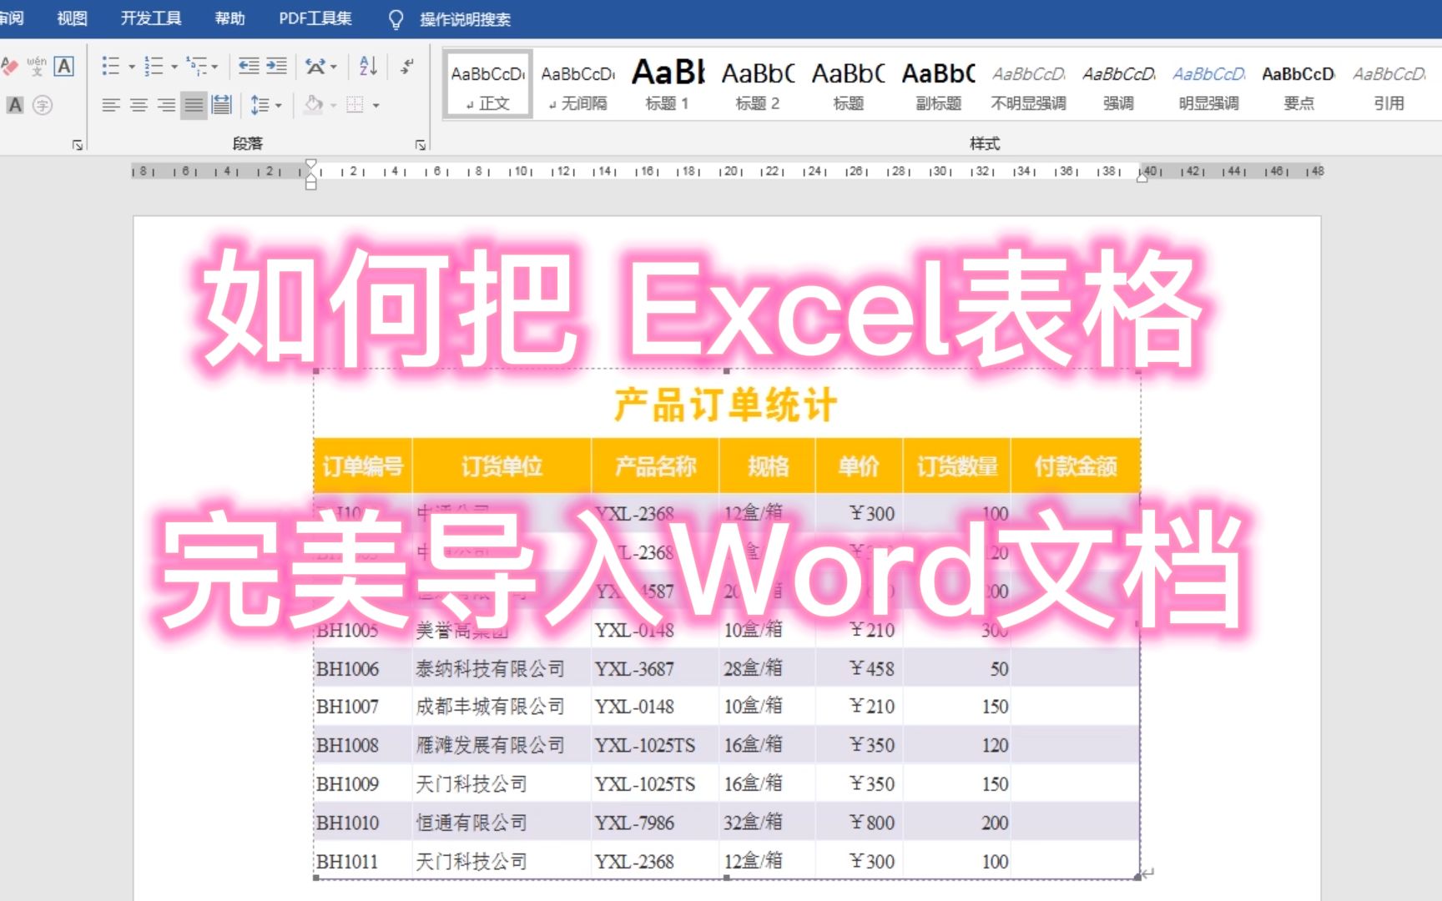The height and width of the screenshot is (901, 1442).
Task: Toggle show/hide paragraph marks
Action: tap(407, 66)
